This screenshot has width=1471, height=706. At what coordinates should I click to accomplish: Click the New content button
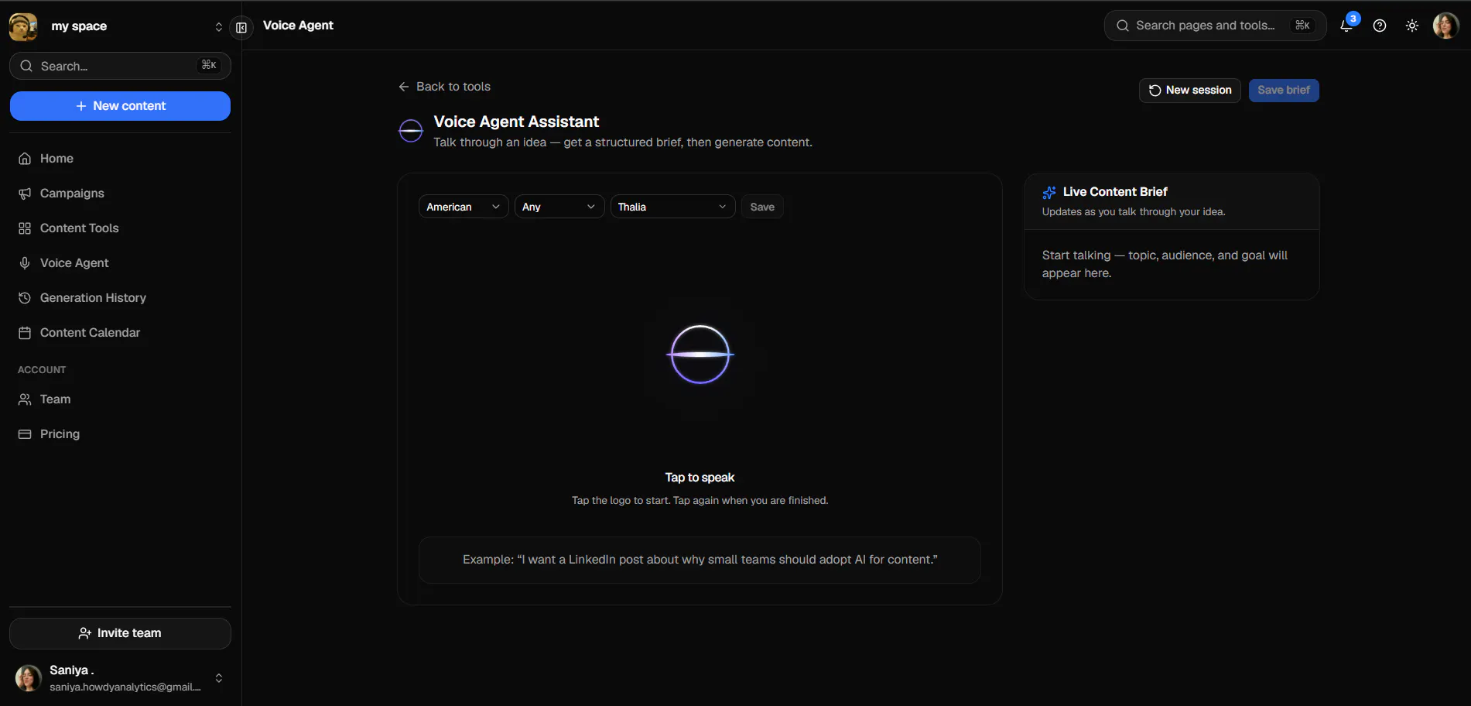click(120, 106)
